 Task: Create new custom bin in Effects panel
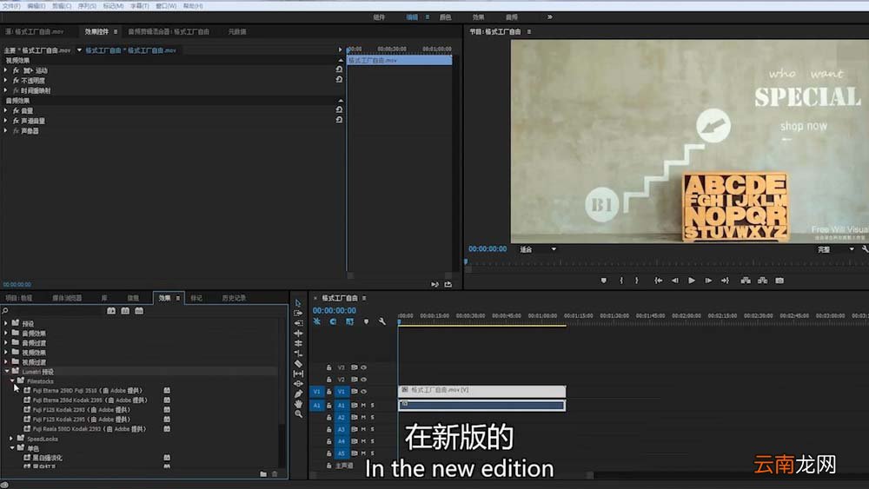(263, 474)
